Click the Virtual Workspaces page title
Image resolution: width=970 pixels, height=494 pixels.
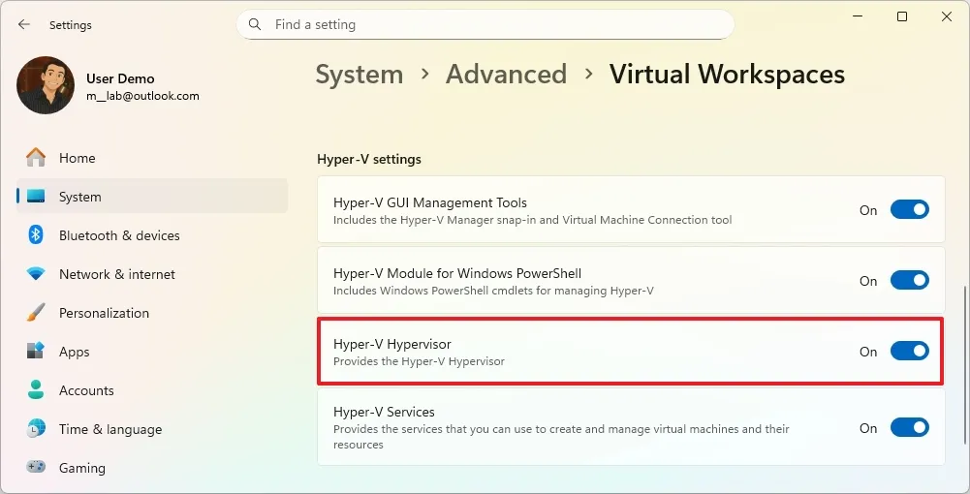click(727, 75)
